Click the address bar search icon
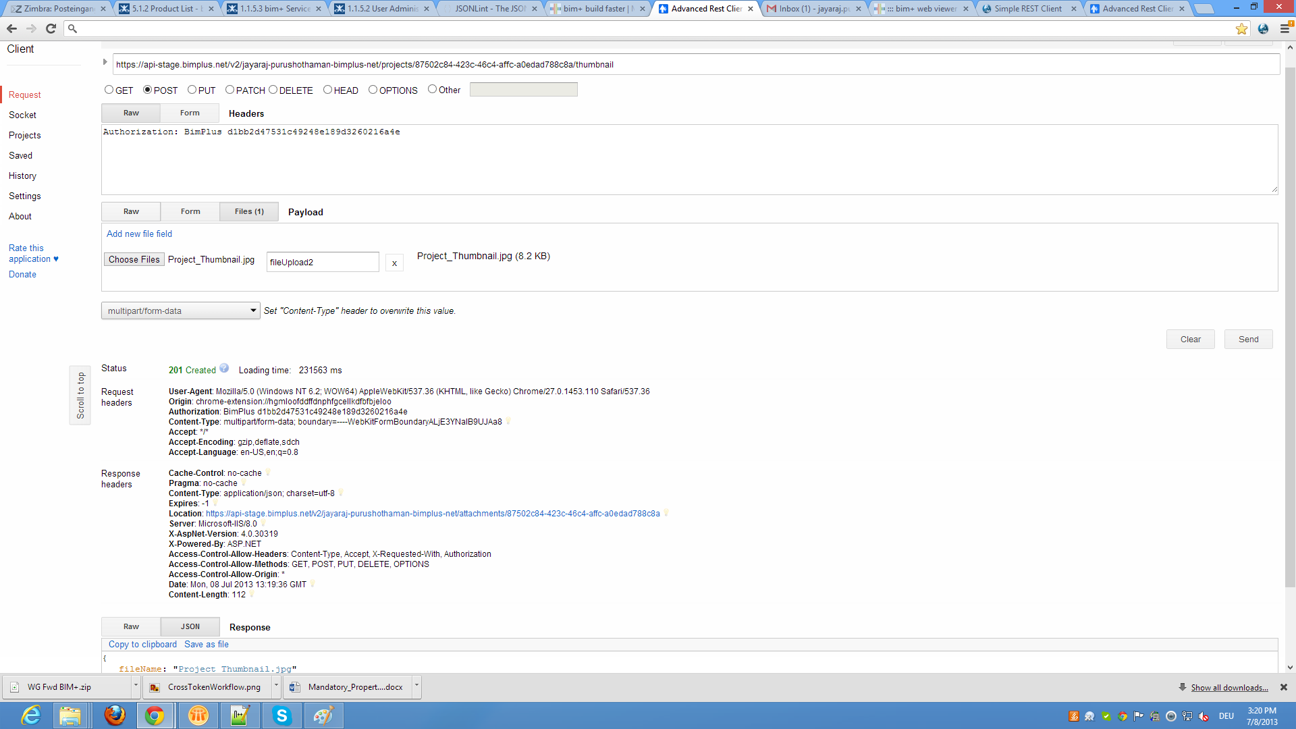 coord(72,28)
